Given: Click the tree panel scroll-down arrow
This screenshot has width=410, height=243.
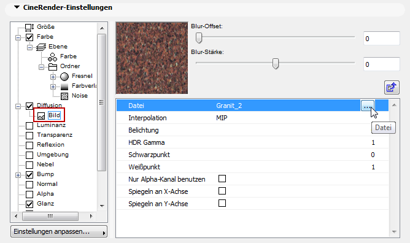Looking at the screenshot, I should (102, 206).
